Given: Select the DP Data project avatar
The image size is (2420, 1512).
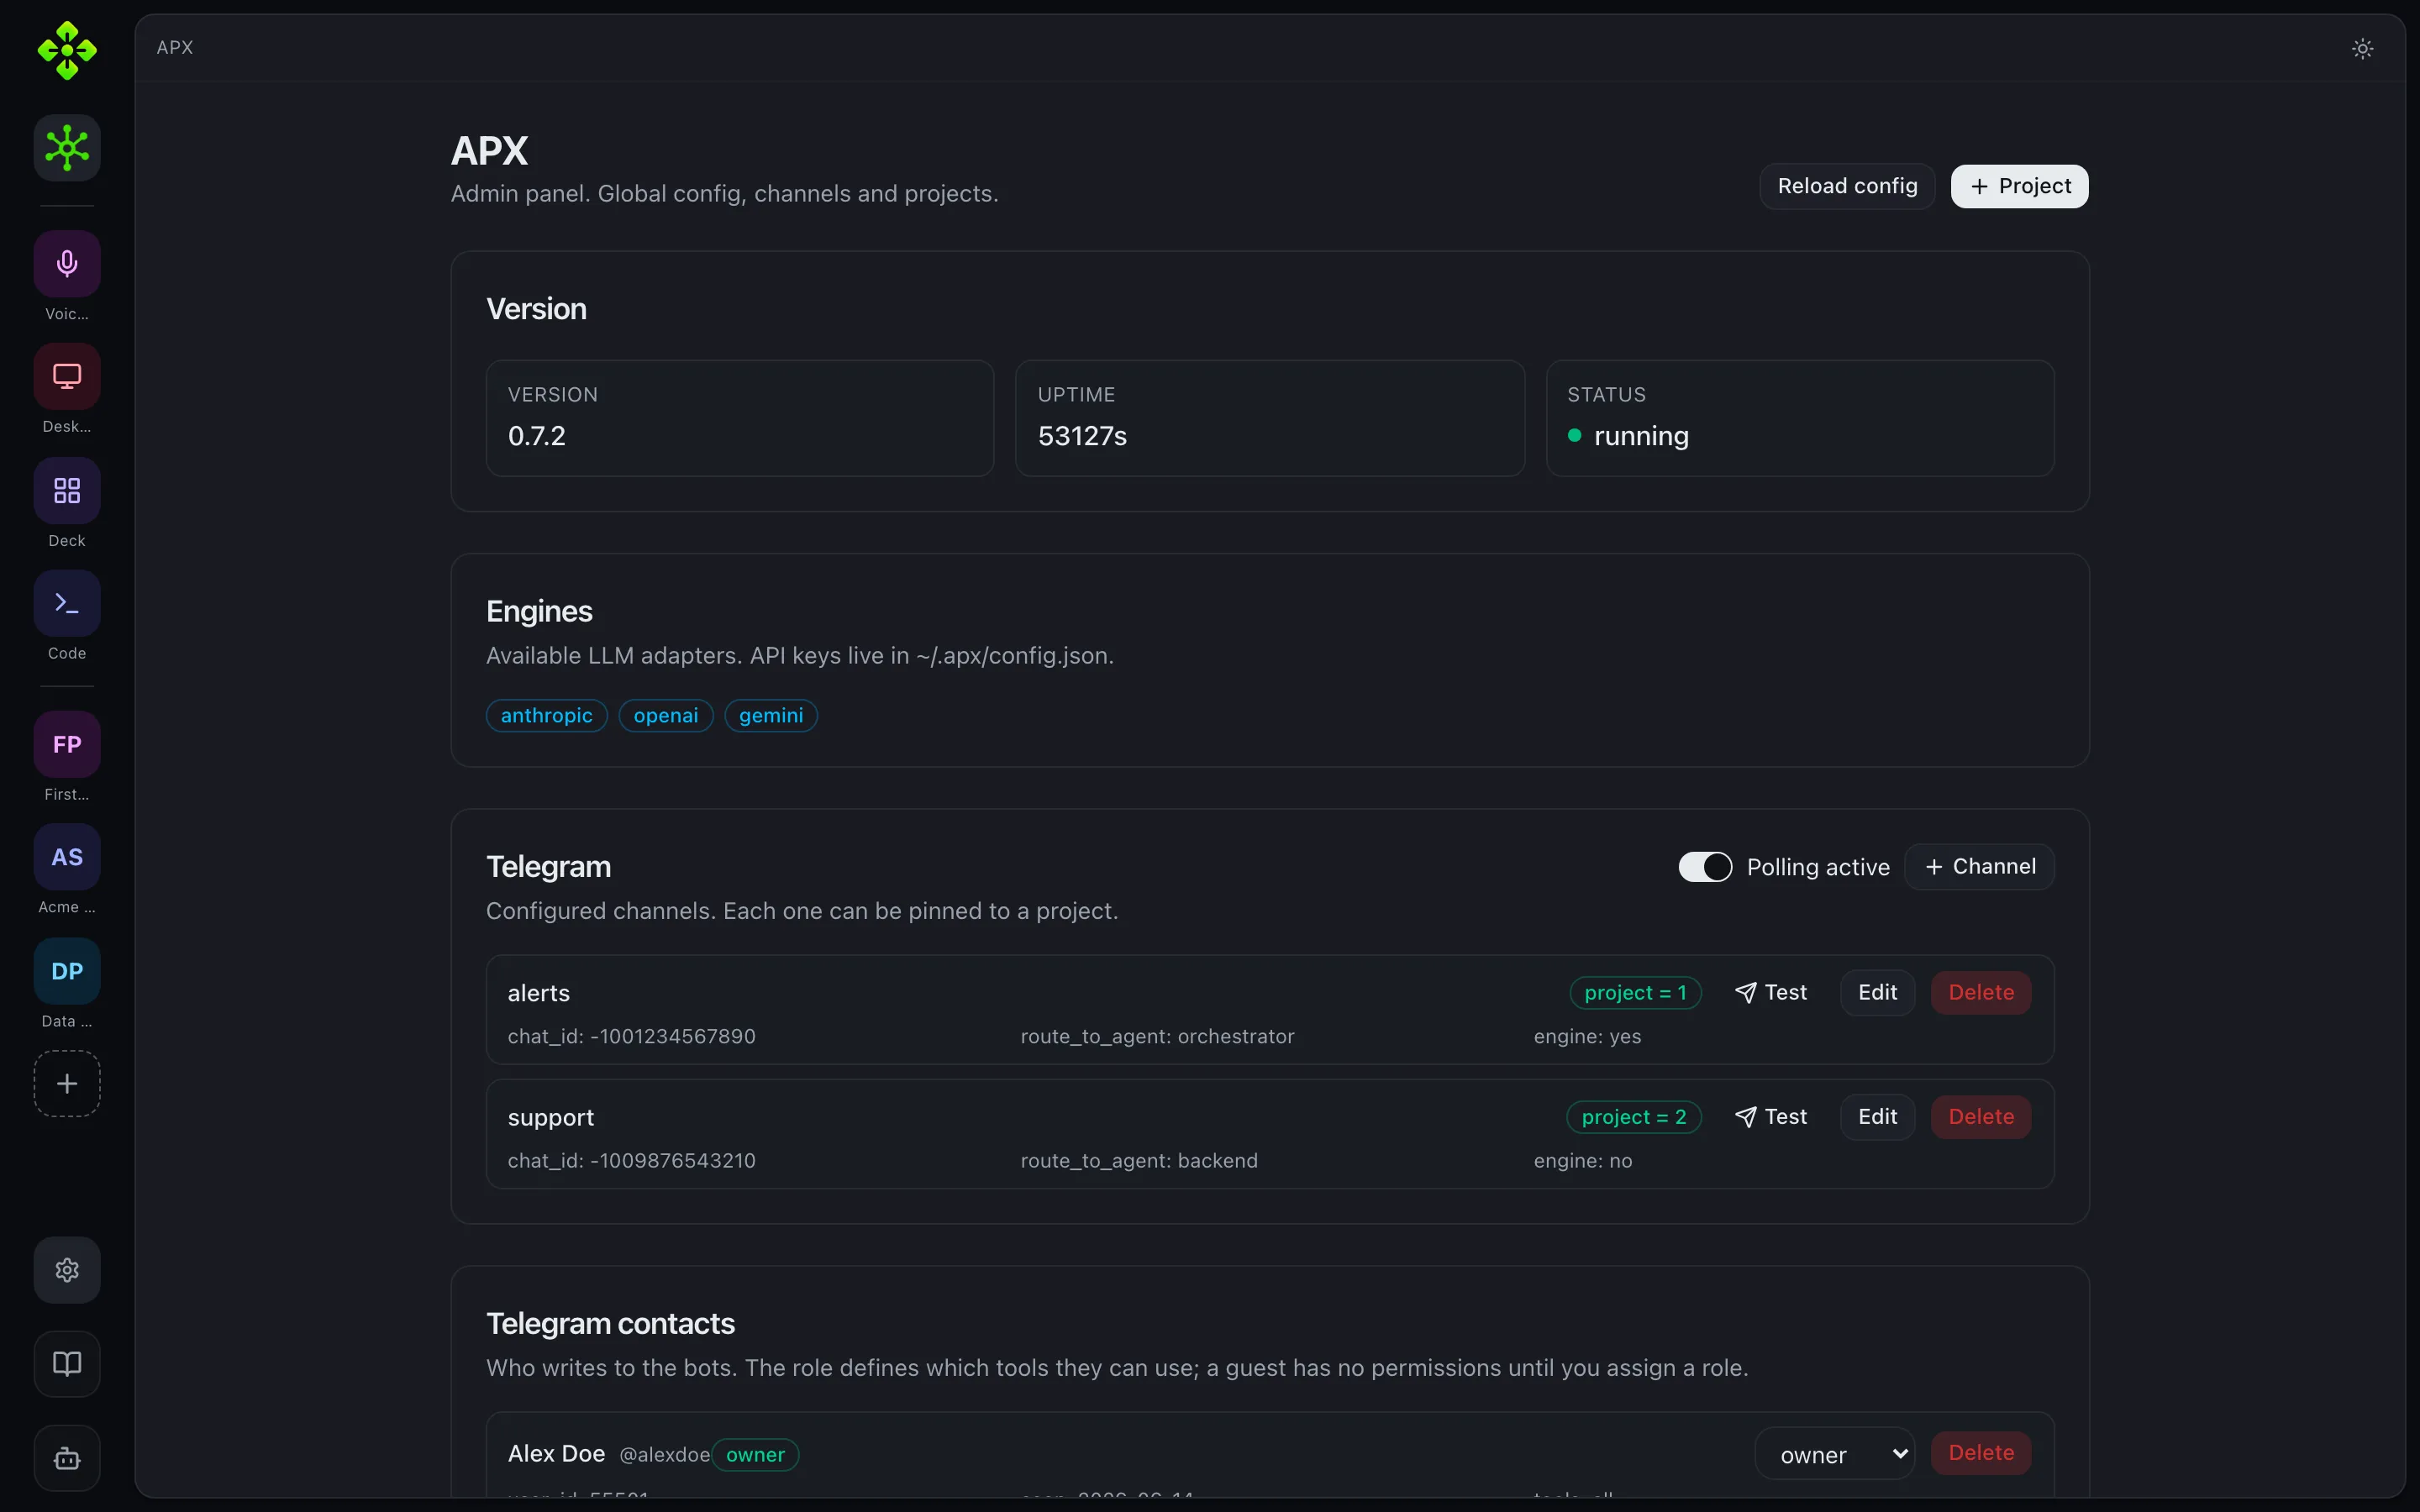Looking at the screenshot, I should click(x=67, y=971).
